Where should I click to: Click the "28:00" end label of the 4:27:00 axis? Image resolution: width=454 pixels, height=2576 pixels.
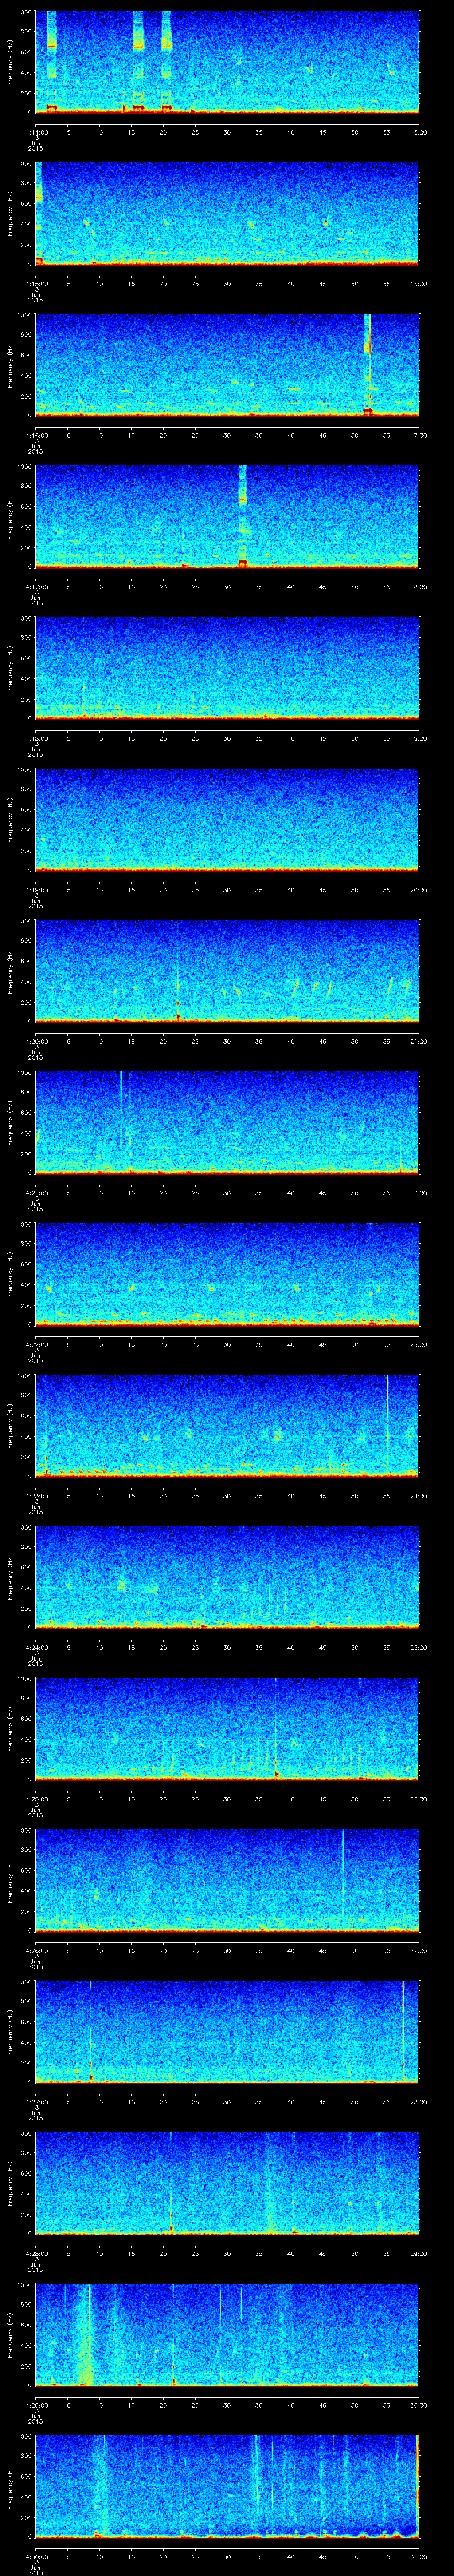pos(418,2101)
